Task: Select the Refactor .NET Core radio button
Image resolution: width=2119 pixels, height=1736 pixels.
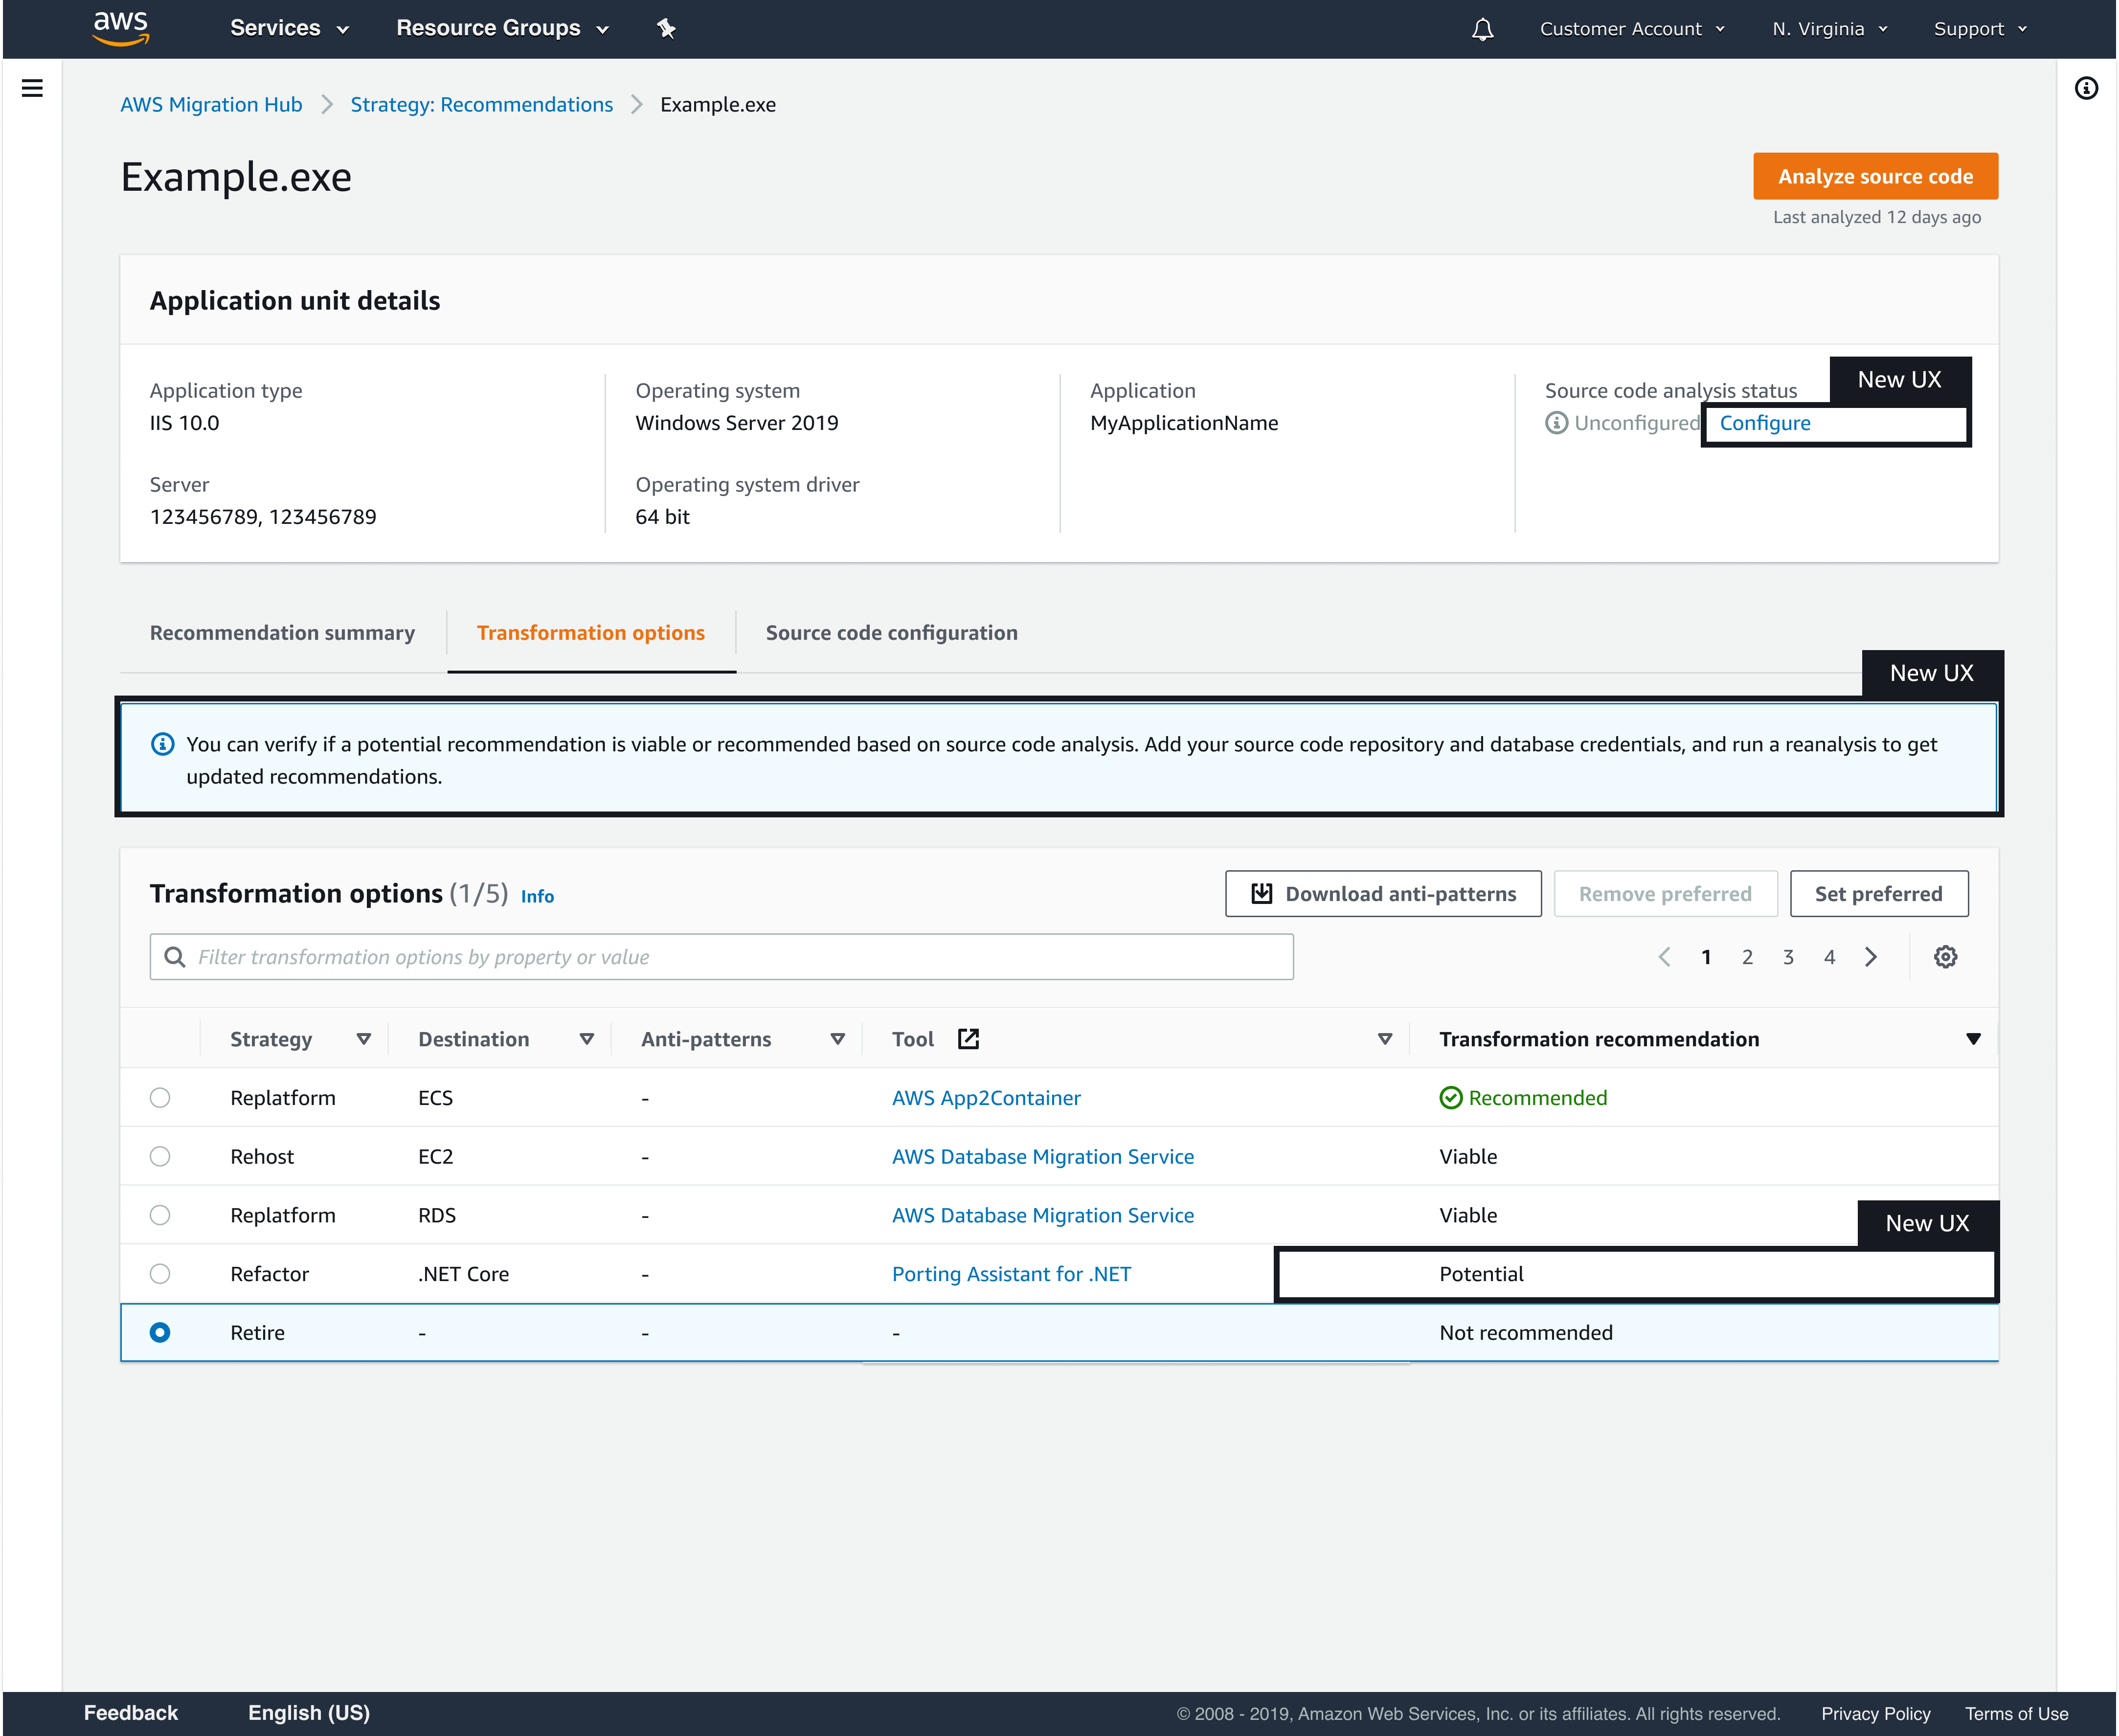Action: click(x=160, y=1274)
